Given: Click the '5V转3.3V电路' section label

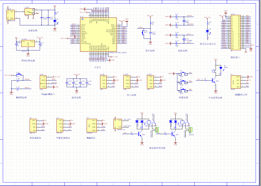Looking at the screenshot, I should point(28,61).
